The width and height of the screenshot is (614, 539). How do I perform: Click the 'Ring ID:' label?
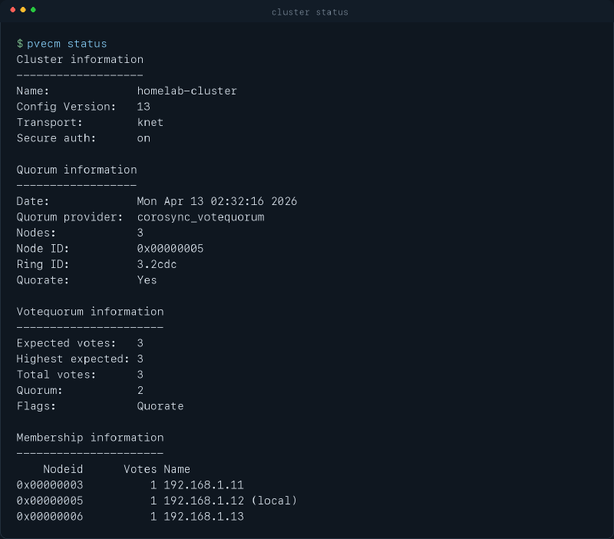tap(43, 264)
